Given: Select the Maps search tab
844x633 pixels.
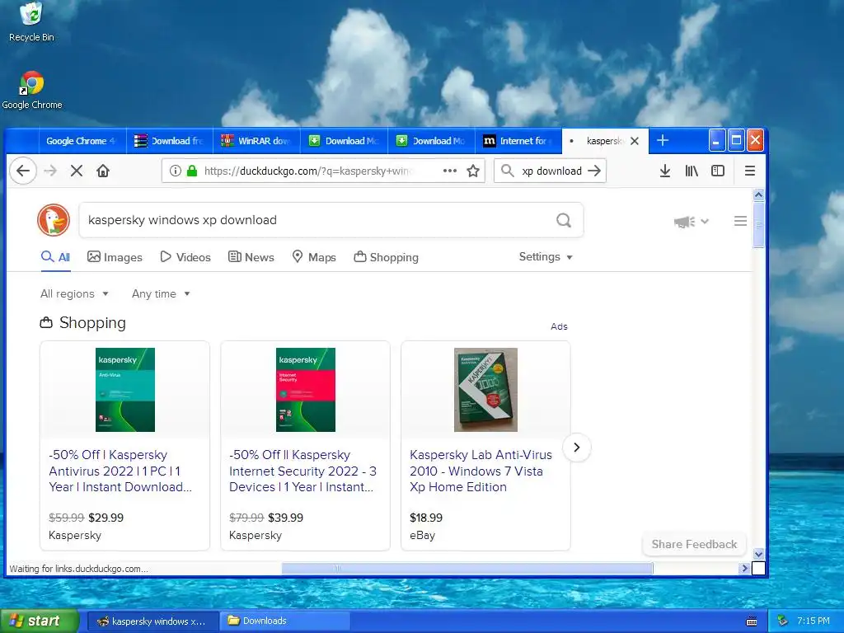Looking at the screenshot, I should [x=314, y=257].
